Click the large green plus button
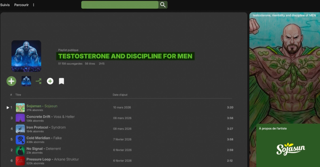 pos(11,81)
